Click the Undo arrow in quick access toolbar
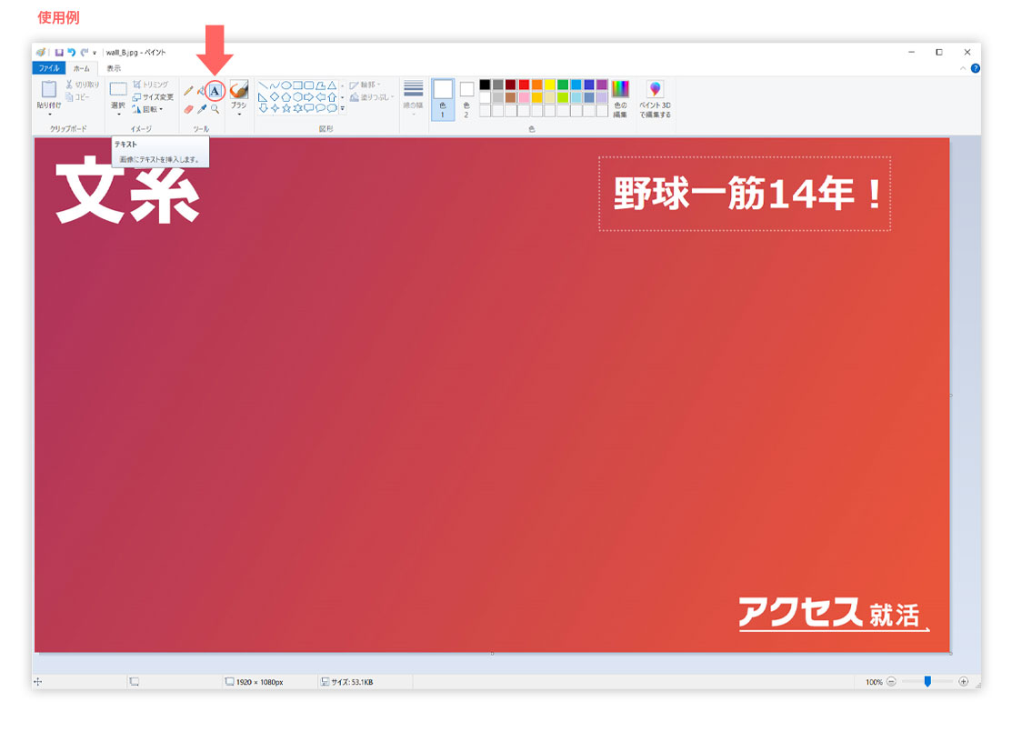The image size is (1012, 732). coord(72,53)
